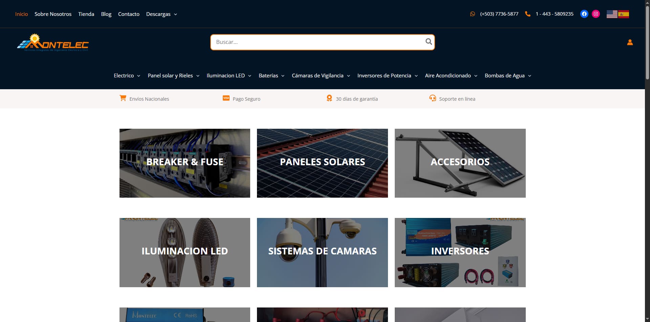Click the page vertical scrollbar
Viewport: 650px width, 322px height.
click(647, 161)
